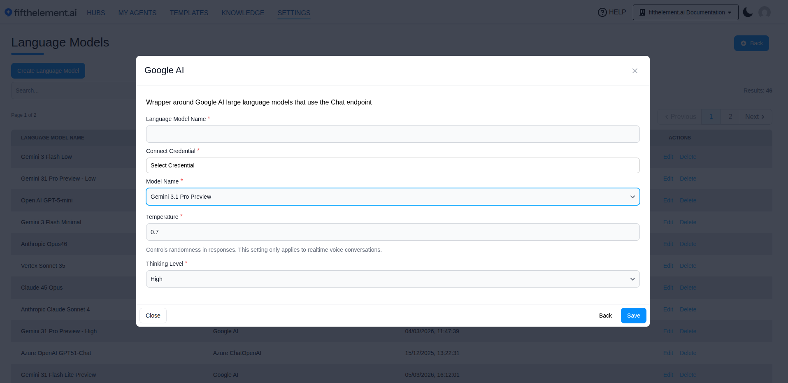Screen dimensions: 788x383
Task: Edit the Gemini 31 Pro Preview - High row
Action: (x=668, y=331)
